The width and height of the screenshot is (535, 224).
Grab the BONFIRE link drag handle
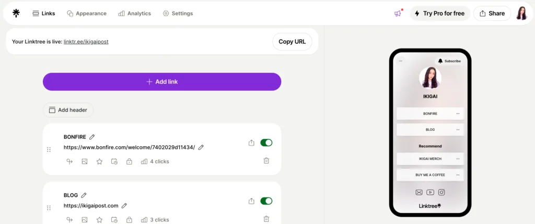point(49,150)
